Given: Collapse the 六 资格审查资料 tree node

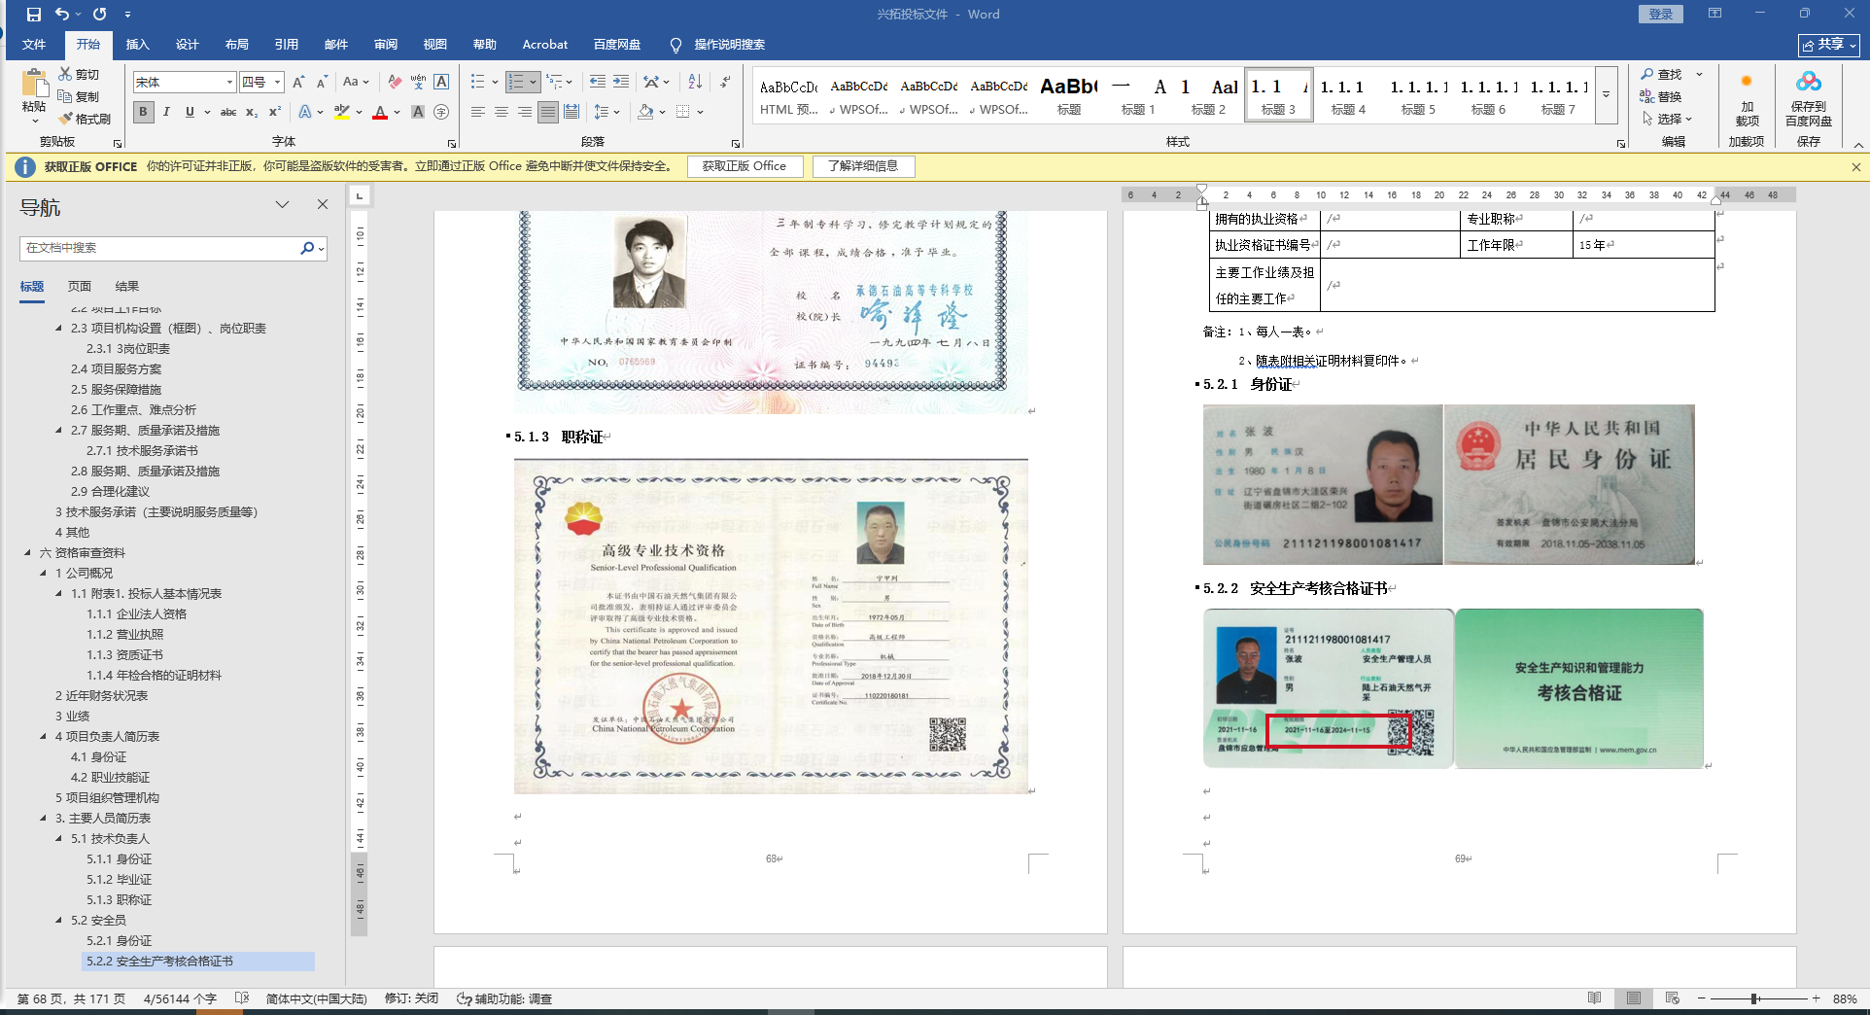Looking at the screenshot, I should click(28, 552).
